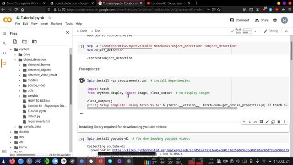
Task: Select detect.py in file tree
Action: tap(34, 116)
